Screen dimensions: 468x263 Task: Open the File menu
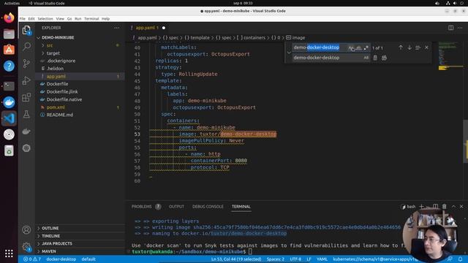coord(23,18)
